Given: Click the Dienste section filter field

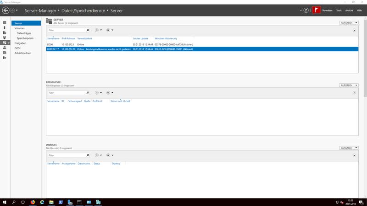Looking at the screenshot, I should [67, 155].
